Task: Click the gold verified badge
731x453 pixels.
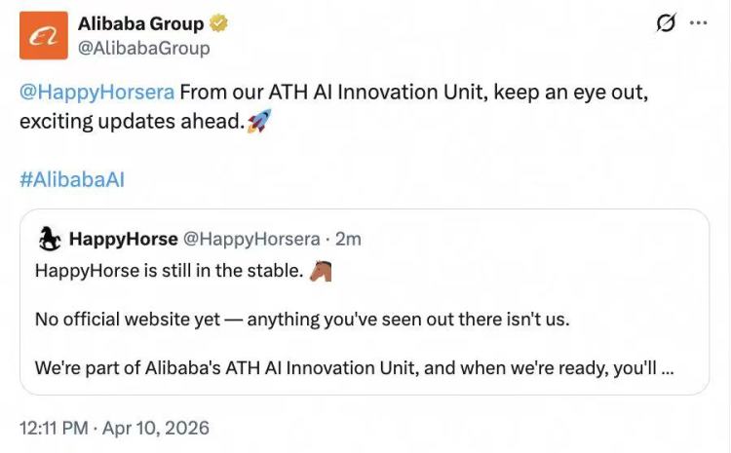Action: click(x=221, y=23)
